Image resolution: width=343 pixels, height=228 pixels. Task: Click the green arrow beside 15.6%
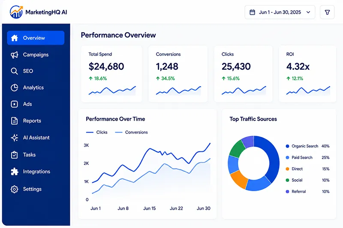click(223, 78)
